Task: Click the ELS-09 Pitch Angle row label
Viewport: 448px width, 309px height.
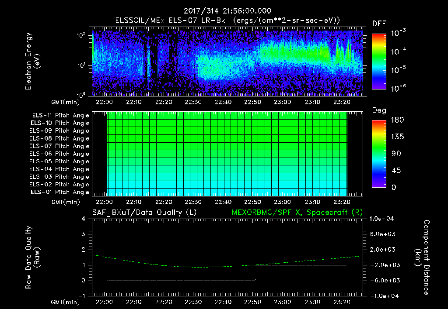Action: click(x=59, y=131)
